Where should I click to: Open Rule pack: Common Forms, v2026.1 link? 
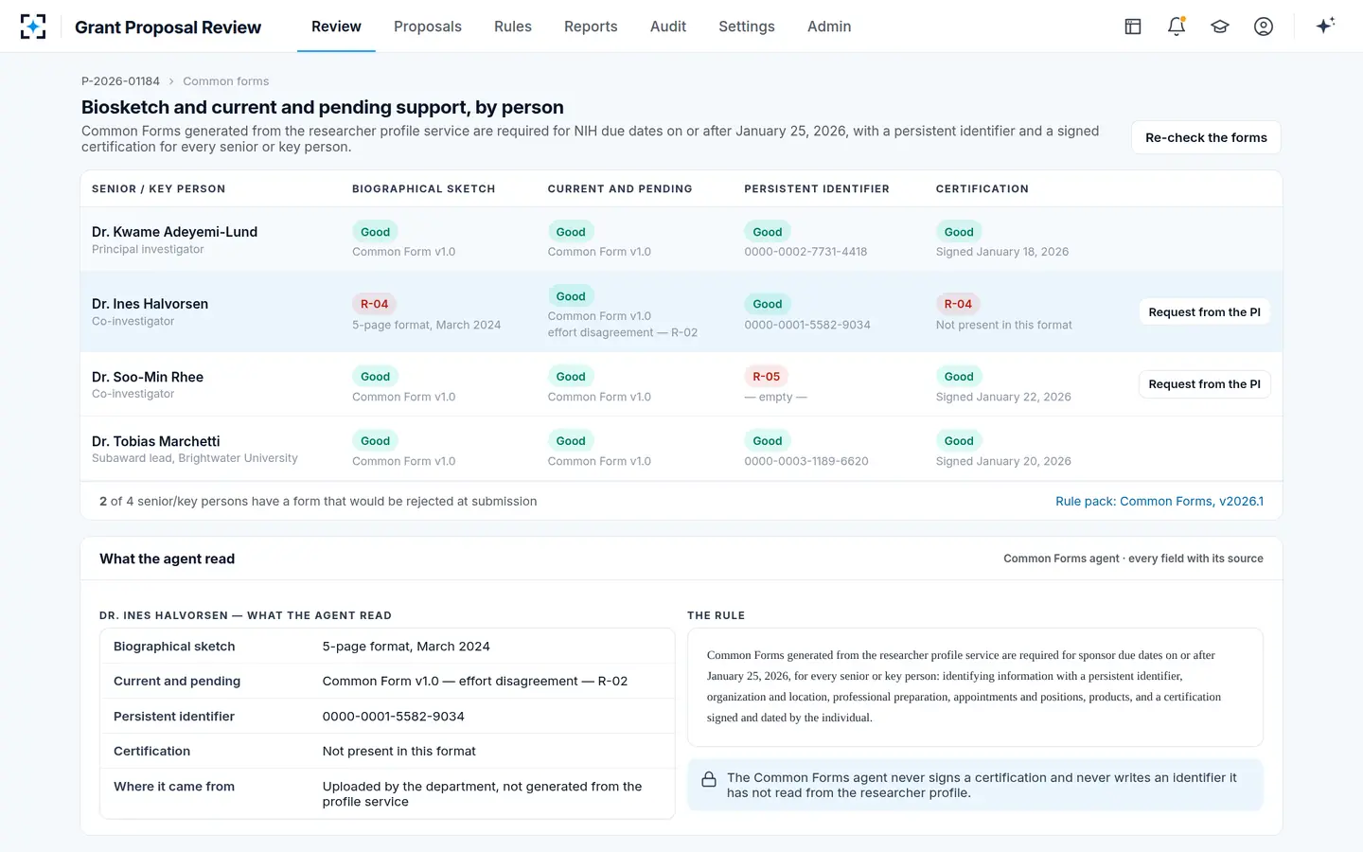(x=1159, y=502)
